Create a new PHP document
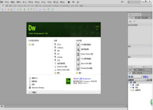This screenshot has height=110, width=153. pos(58,51)
